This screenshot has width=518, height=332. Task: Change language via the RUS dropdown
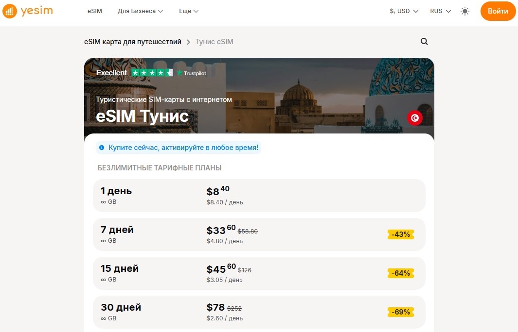439,11
